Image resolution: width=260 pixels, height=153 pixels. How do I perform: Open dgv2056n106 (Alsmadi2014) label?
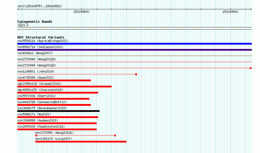coord(39,84)
